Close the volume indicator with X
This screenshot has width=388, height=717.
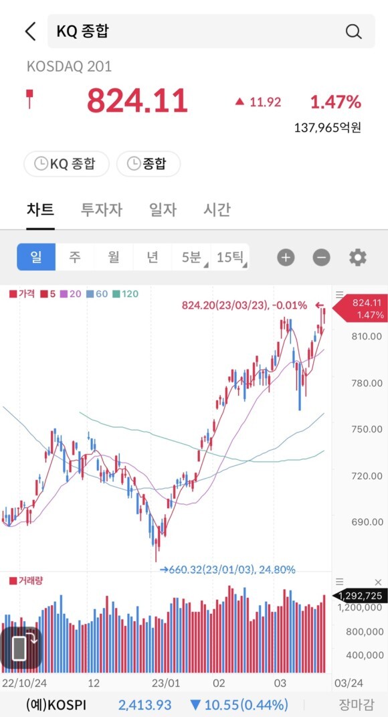click(x=378, y=582)
